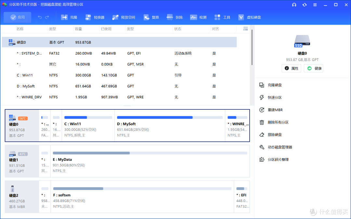Viewport: 351px width, 219px height.
Task: Select the SYSTEM_D... FAT32 partition row
Action: click(119, 53)
